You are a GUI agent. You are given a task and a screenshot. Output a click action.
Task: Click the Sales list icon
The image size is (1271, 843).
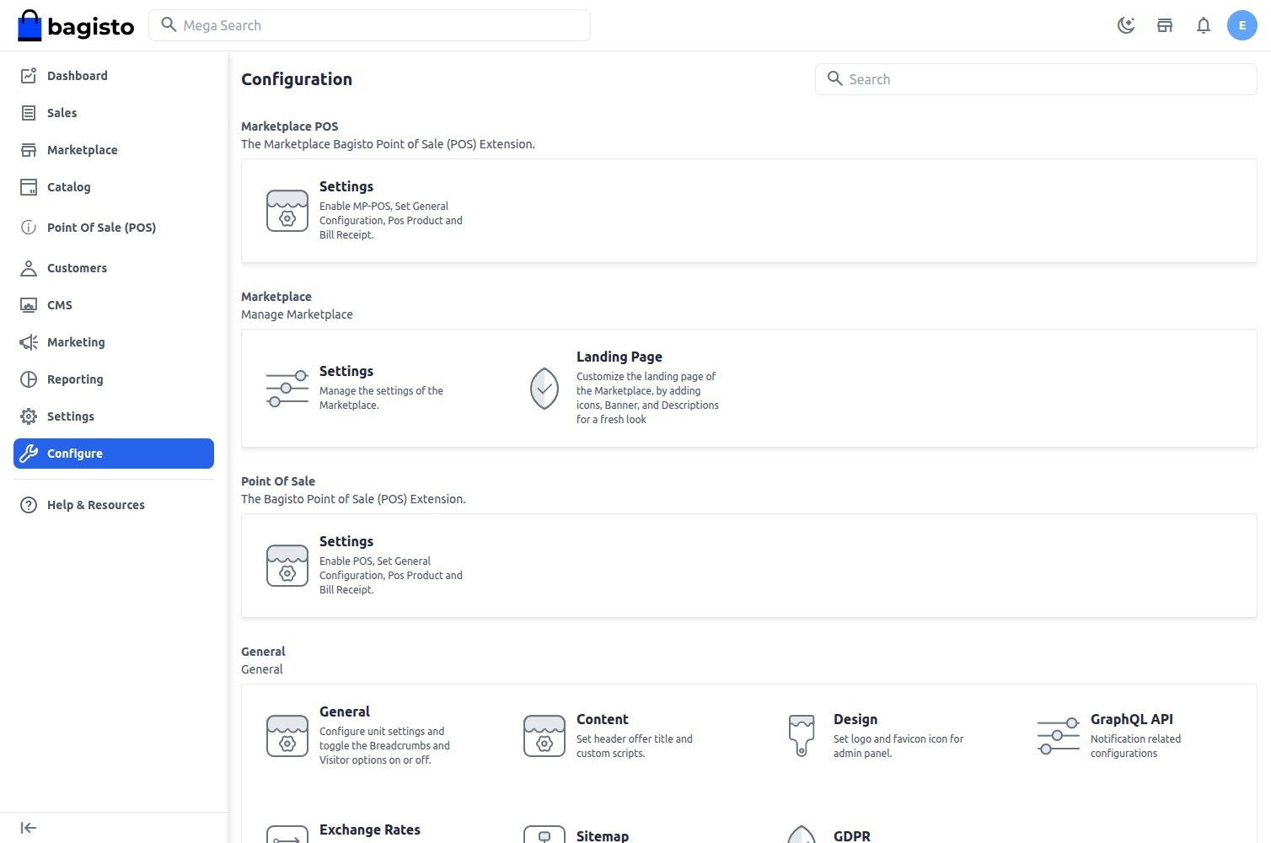[29, 113]
